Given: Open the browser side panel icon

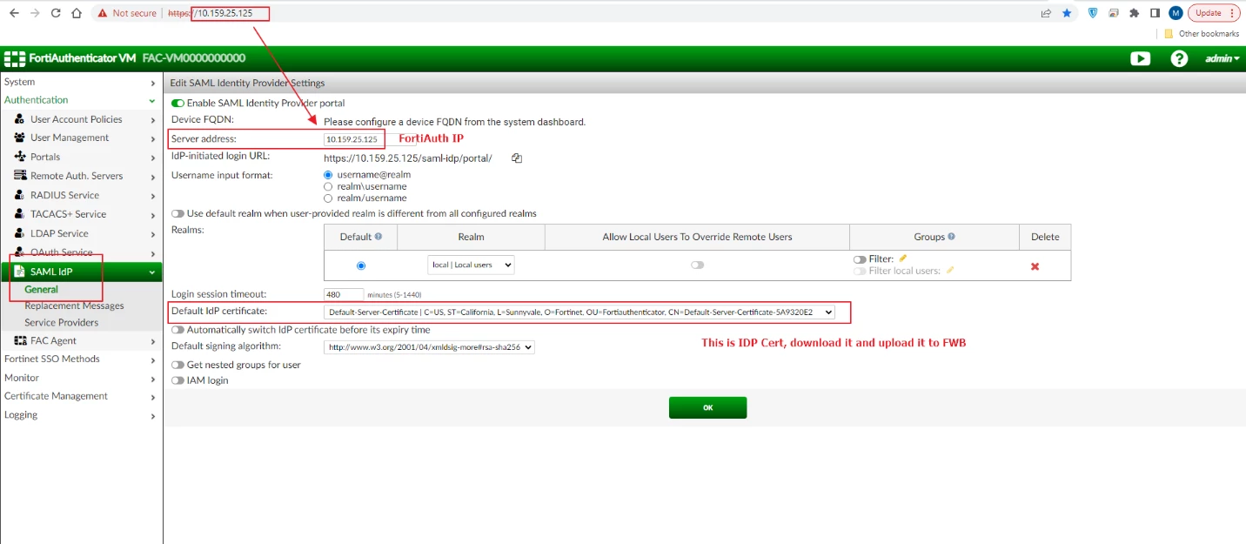Looking at the screenshot, I should point(1155,13).
